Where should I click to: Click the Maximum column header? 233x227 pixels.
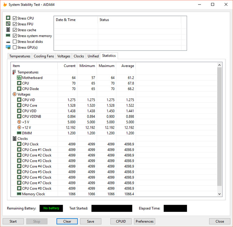point(106,66)
